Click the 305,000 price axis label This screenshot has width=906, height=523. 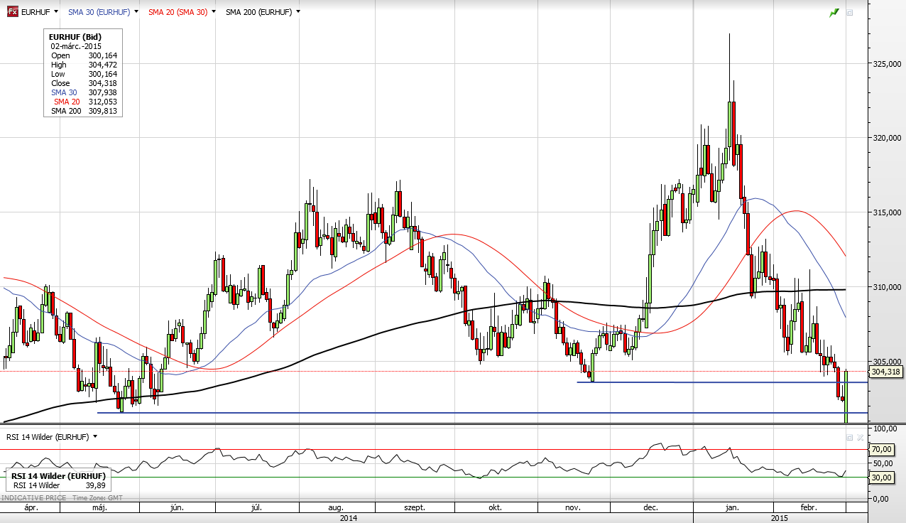888,362
